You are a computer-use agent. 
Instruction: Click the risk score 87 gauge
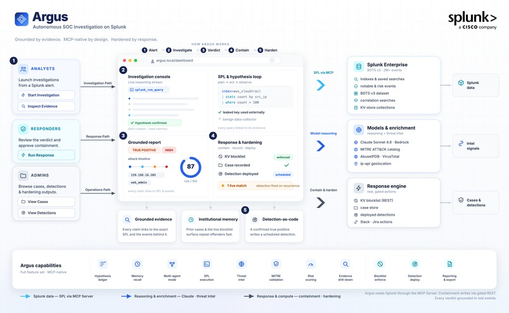(x=191, y=167)
